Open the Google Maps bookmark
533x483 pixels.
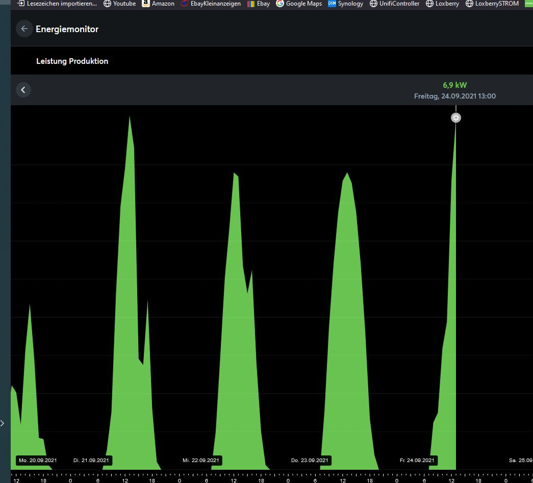pos(299,4)
